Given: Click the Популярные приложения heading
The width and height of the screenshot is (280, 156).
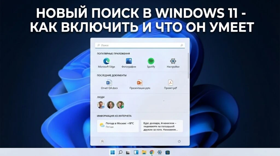Looking at the screenshot, I should [x=113, y=53].
